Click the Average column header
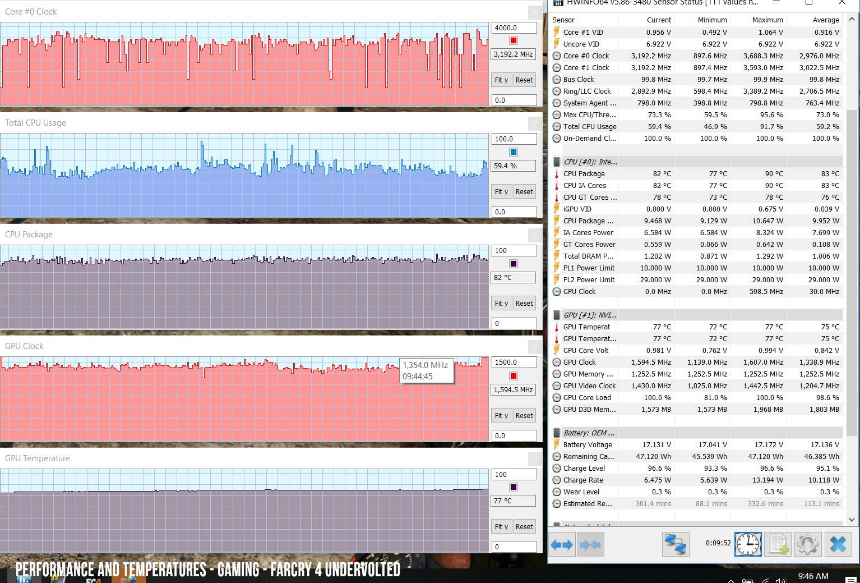The width and height of the screenshot is (860, 583). pyautogui.click(x=825, y=20)
